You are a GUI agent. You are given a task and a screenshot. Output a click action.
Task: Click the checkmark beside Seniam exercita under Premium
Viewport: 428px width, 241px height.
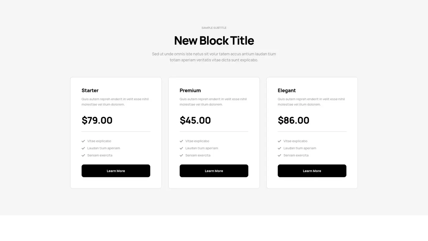click(181, 155)
